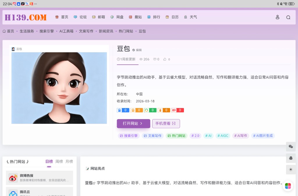Image resolution: width=298 pixels, height=196 pixels.
Task: Click the user account icon
Action: [277, 17]
